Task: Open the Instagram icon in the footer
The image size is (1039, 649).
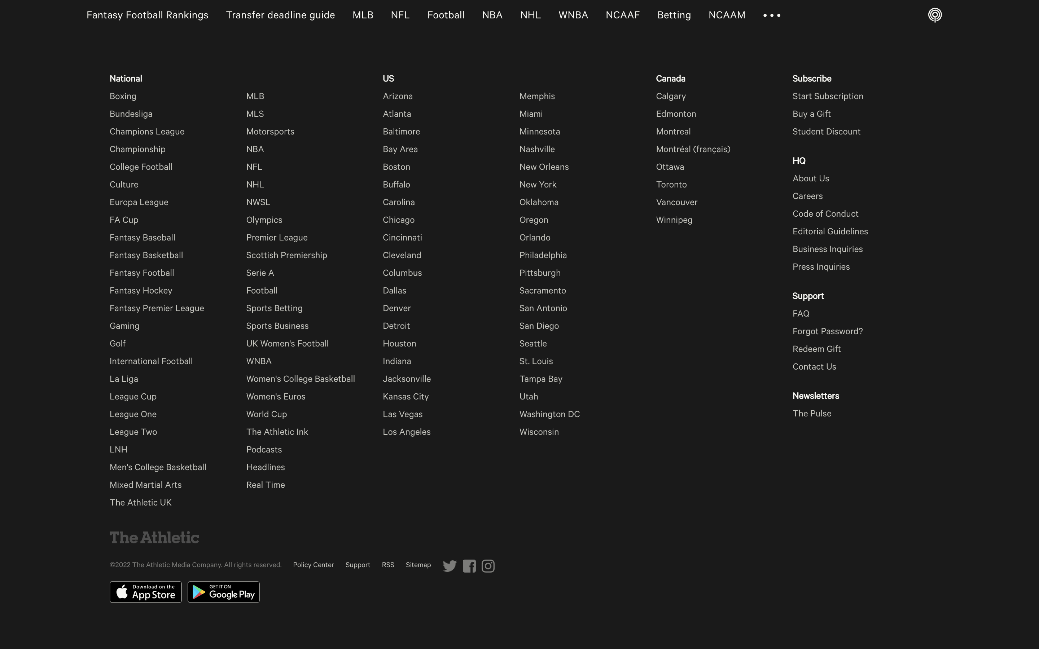Action: (488, 566)
